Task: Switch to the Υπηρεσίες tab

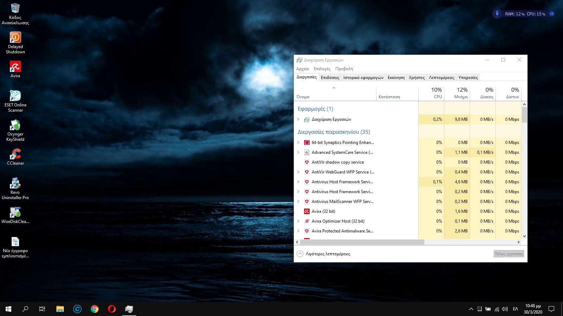Action: click(468, 78)
